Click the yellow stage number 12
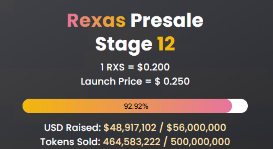Image resolution: width=273 pixels, height=149 pixels. tap(166, 44)
